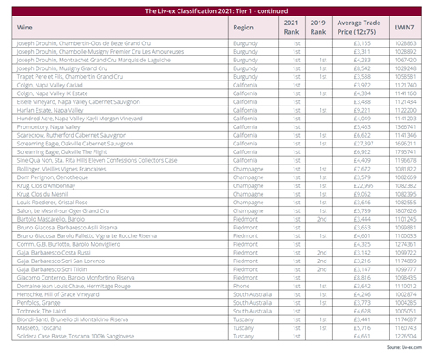Select 'Salon, Le Mesnil-sur-Oger Grand Cru'

coord(63,211)
